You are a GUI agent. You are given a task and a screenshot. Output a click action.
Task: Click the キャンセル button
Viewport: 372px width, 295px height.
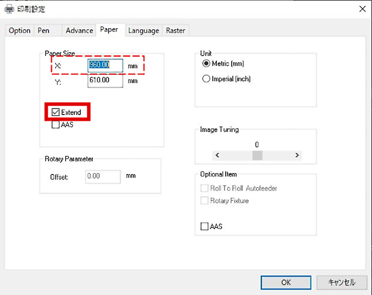point(342,283)
